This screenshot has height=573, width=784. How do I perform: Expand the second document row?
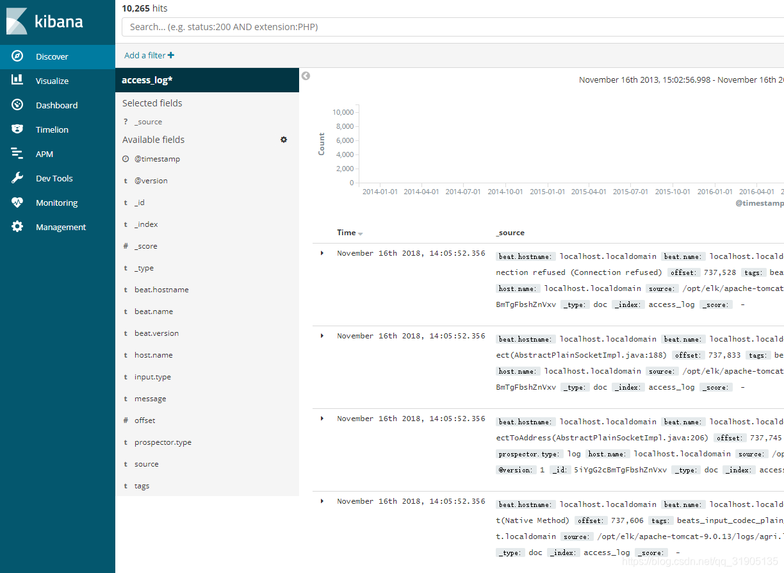click(x=322, y=335)
